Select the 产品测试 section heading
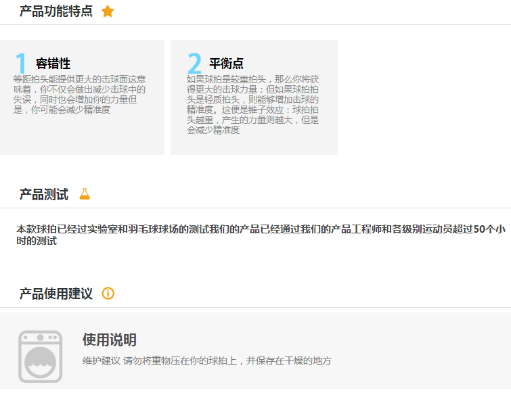 click(44, 195)
